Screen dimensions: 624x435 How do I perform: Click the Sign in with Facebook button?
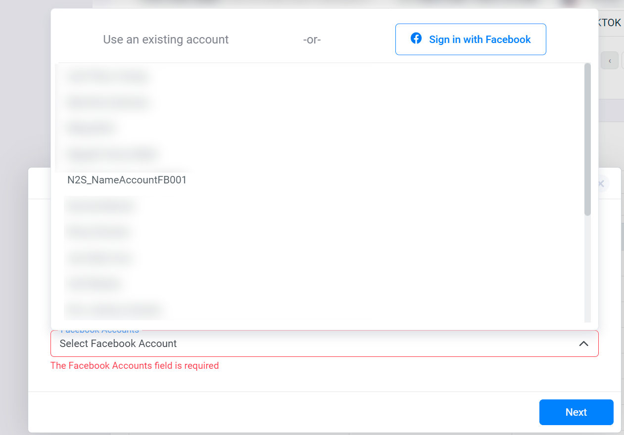471,39
